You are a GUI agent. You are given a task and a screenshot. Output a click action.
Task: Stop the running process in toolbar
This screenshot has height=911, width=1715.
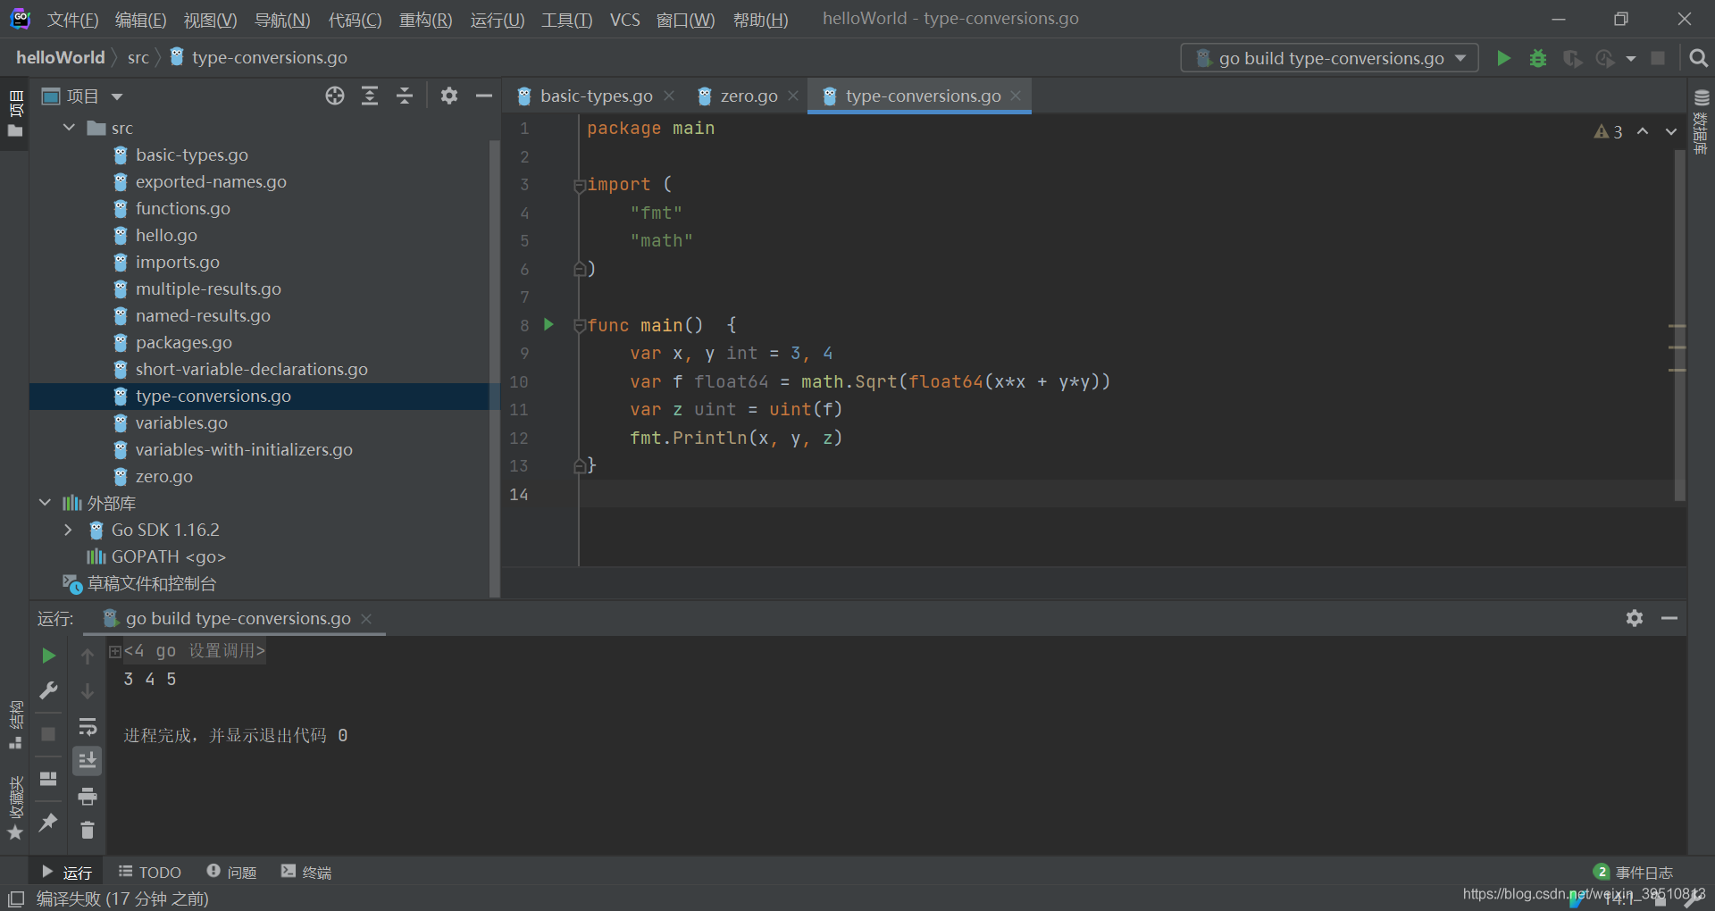pyautogui.click(x=1658, y=58)
